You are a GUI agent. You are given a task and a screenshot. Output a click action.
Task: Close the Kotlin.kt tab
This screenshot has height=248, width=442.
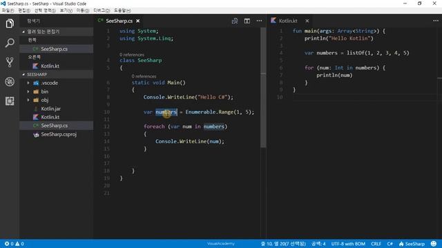click(307, 21)
